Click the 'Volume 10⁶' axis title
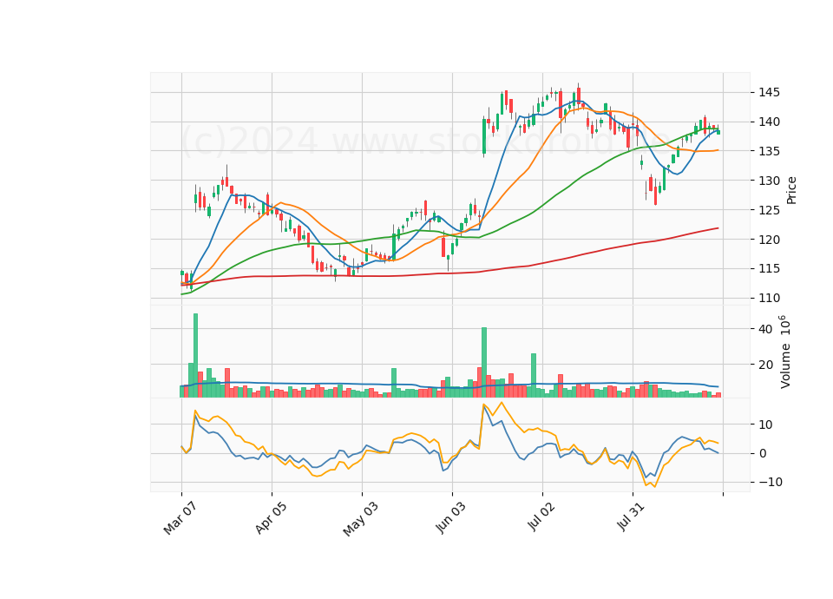The height and width of the screenshot is (599, 833). pyautogui.click(x=784, y=352)
